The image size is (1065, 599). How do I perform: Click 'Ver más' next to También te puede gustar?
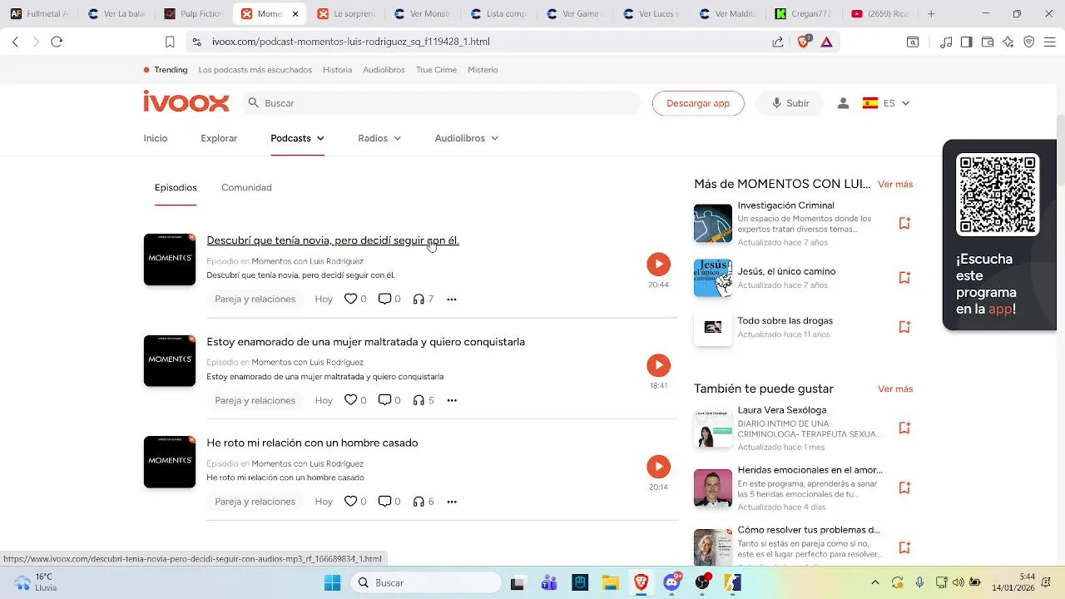(895, 389)
